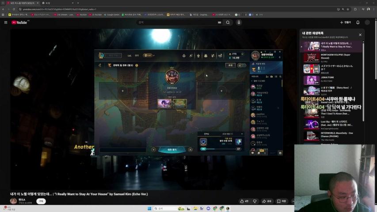
Task: Click the 공유 (Share) button
Action: 267,201
